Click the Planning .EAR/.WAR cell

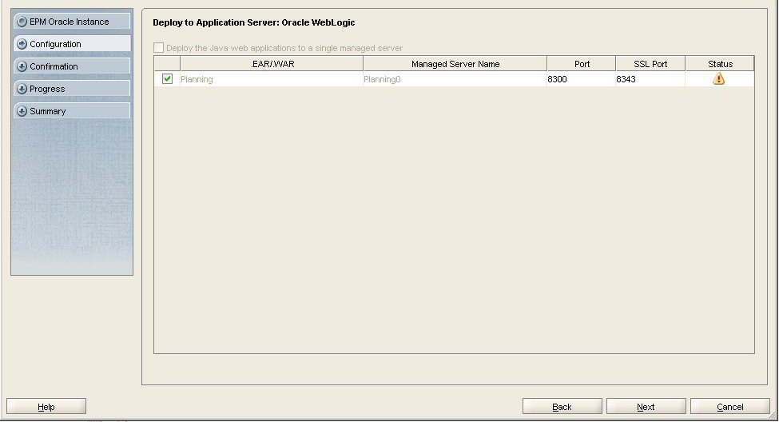272,79
